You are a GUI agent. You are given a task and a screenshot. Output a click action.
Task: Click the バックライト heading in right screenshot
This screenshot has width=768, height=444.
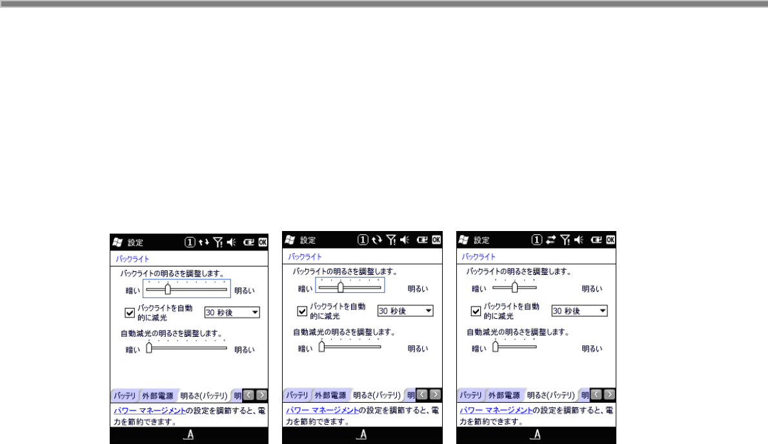point(478,256)
